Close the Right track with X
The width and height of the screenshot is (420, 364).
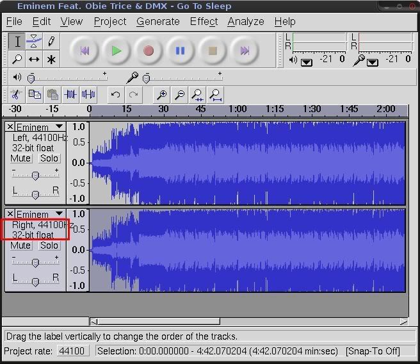10,213
